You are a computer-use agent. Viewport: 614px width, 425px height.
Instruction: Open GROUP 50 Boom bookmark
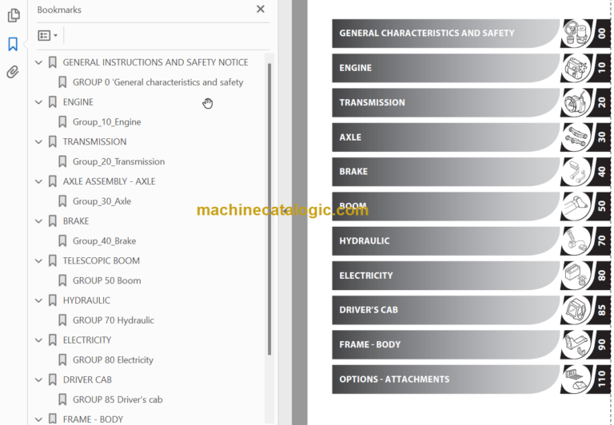pyautogui.click(x=106, y=280)
